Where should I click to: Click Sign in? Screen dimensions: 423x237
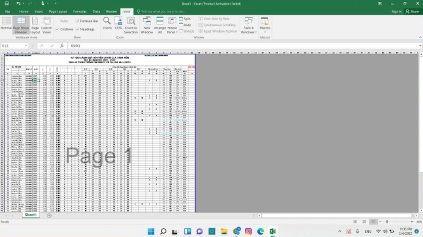point(396,12)
